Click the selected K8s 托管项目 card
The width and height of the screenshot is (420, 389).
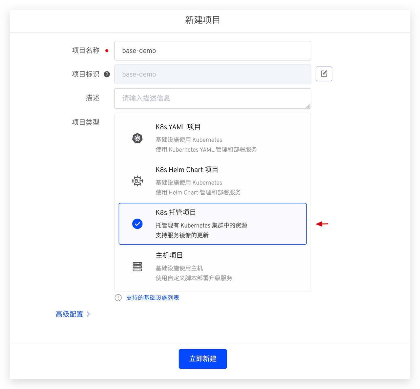tap(213, 224)
